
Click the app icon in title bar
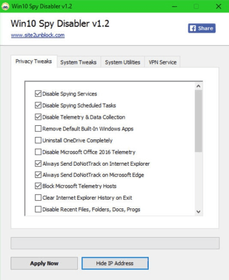(x=6, y=7)
